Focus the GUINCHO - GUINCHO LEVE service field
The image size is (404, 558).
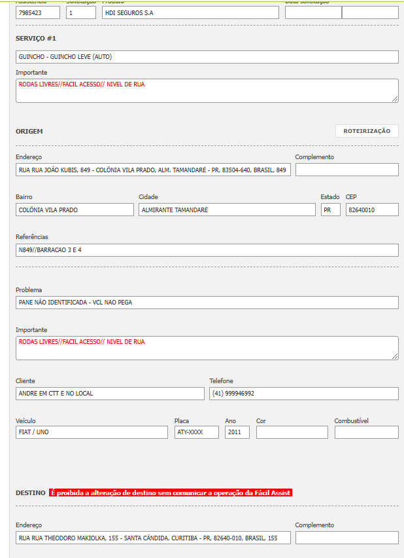(207, 57)
